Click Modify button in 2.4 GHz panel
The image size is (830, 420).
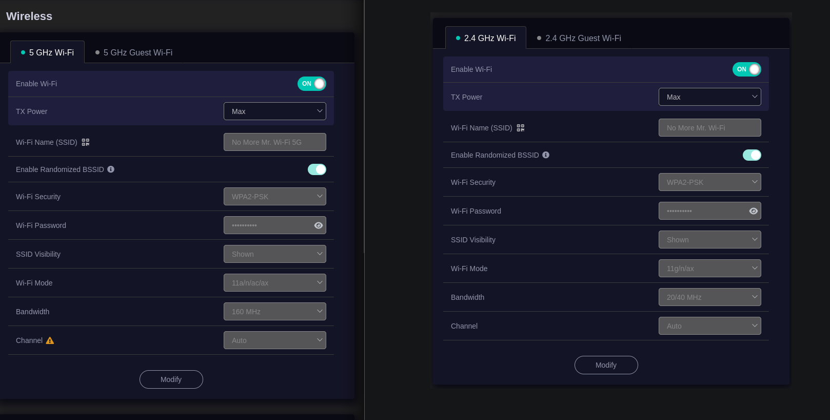coord(606,365)
